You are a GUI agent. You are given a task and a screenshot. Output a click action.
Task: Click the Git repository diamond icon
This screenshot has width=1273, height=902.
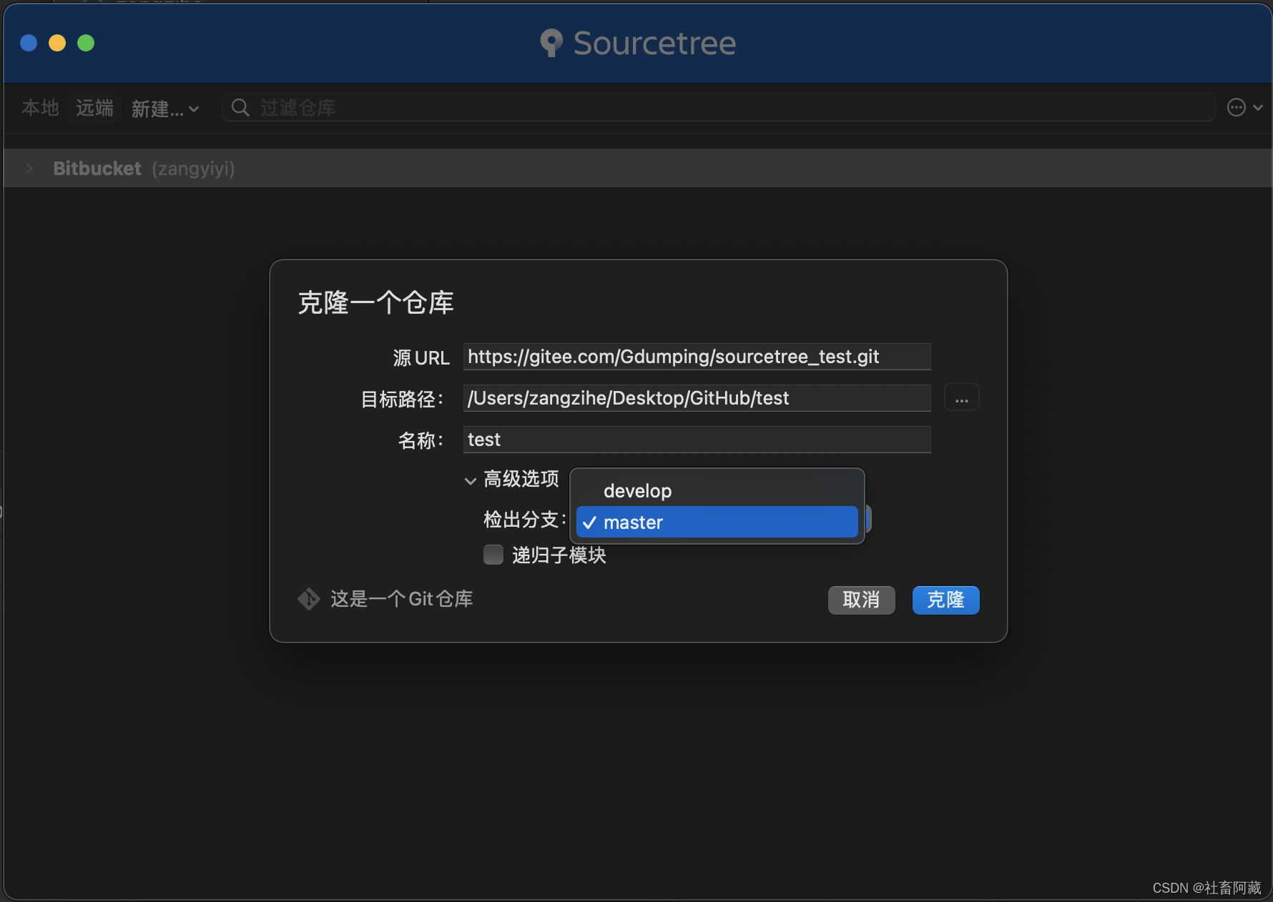pyautogui.click(x=308, y=599)
